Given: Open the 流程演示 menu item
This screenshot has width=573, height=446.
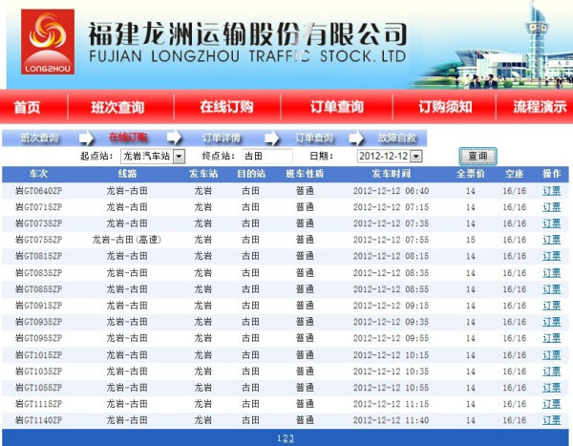Looking at the screenshot, I should [x=540, y=107].
